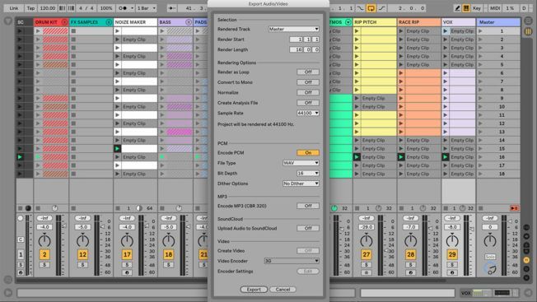Screen dimensions: 537x302
Task: Toggle Create Video option
Action: [x=308, y=251]
